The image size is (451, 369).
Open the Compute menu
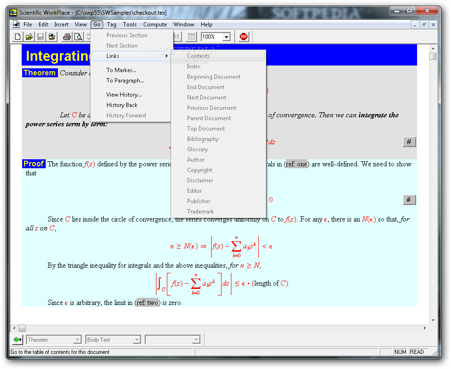[x=155, y=25]
